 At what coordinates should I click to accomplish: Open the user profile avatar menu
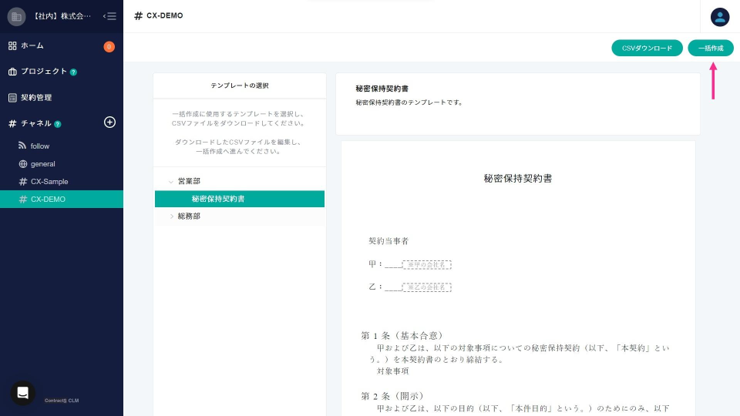click(x=720, y=17)
